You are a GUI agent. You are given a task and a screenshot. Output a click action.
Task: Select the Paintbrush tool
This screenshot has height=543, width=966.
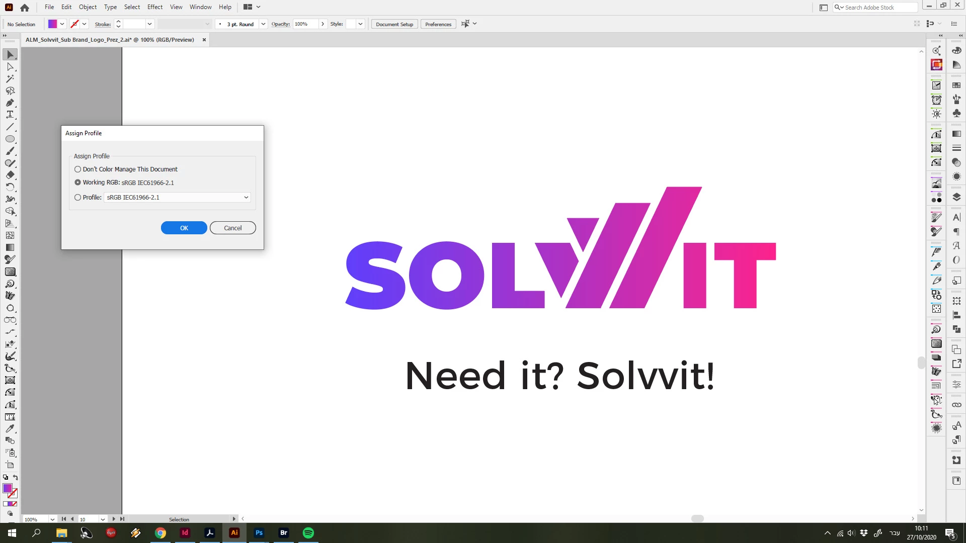click(x=10, y=151)
